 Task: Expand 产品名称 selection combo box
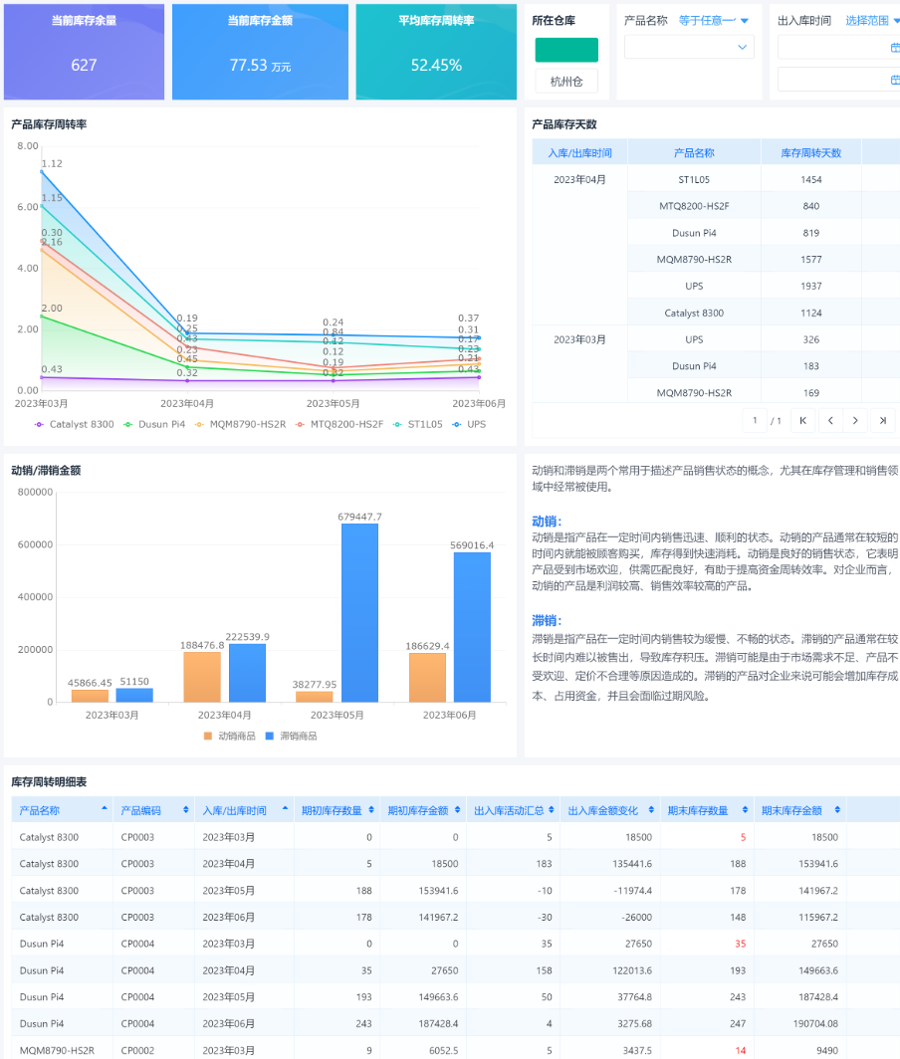(x=689, y=48)
